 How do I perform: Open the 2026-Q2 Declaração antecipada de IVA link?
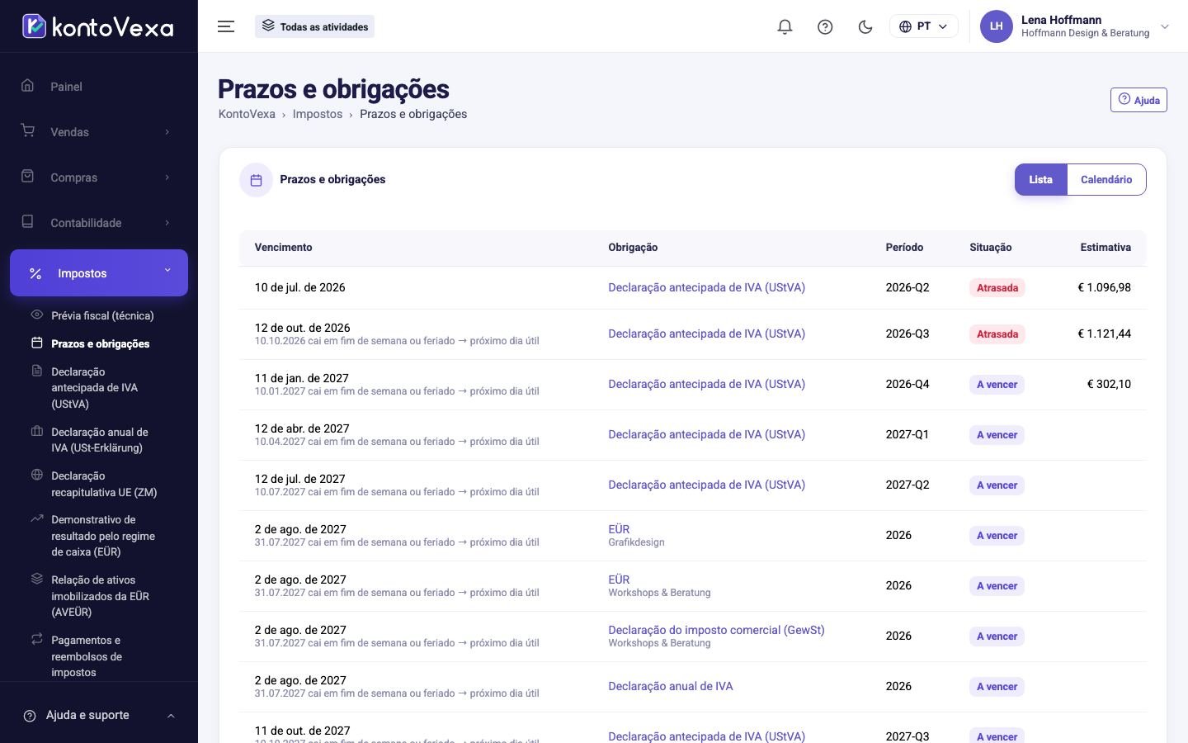pyautogui.click(x=706, y=287)
